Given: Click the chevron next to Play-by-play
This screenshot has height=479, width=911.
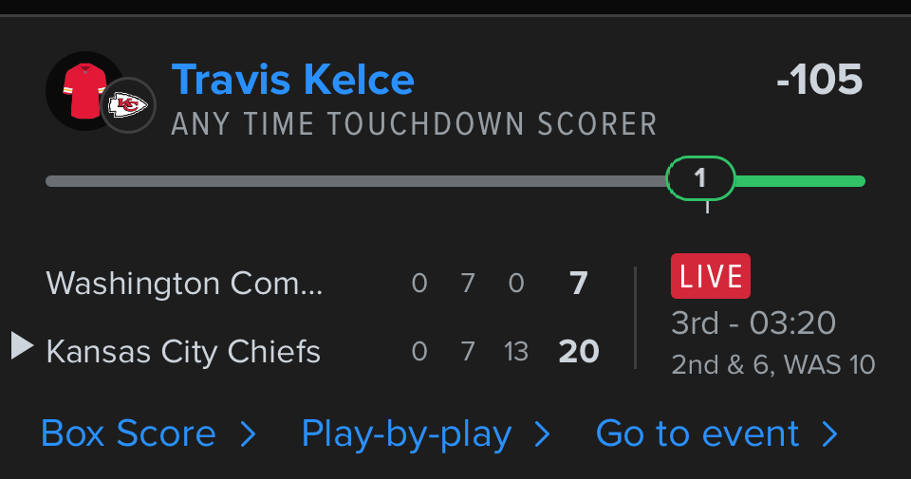Looking at the screenshot, I should [542, 434].
